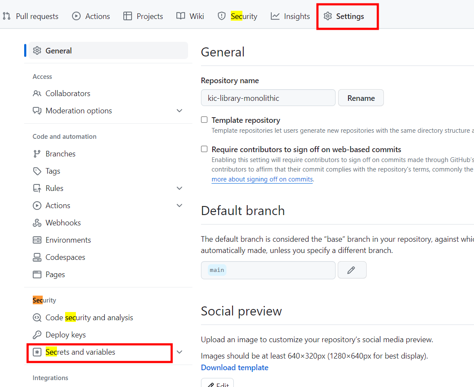Click the Actions play icon in top navigation
This screenshot has height=387, width=474.
76,16
